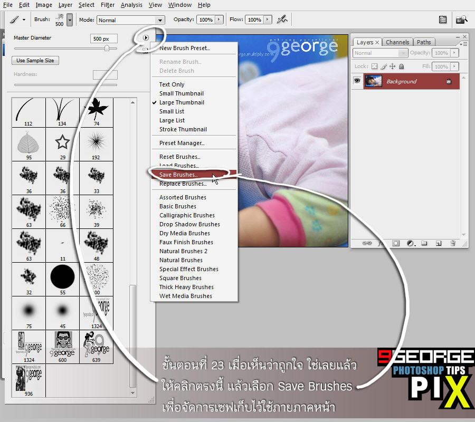Open the tool preset dropdown arrow

click(24, 20)
